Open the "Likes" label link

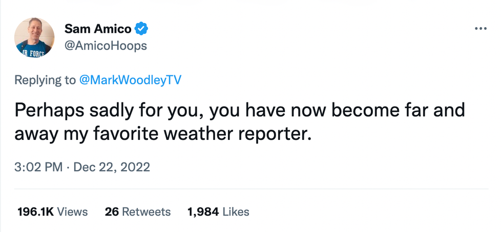tap(235, 212)
